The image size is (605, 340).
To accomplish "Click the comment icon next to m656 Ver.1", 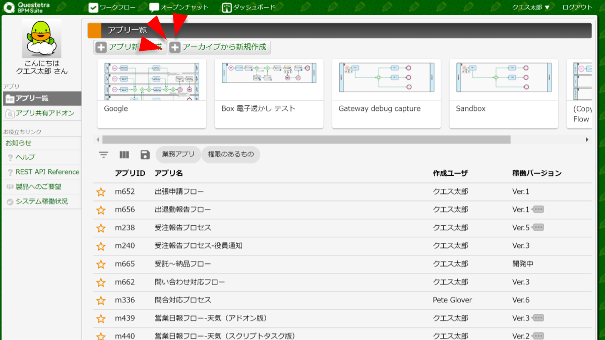I will [x=538, y=210].
